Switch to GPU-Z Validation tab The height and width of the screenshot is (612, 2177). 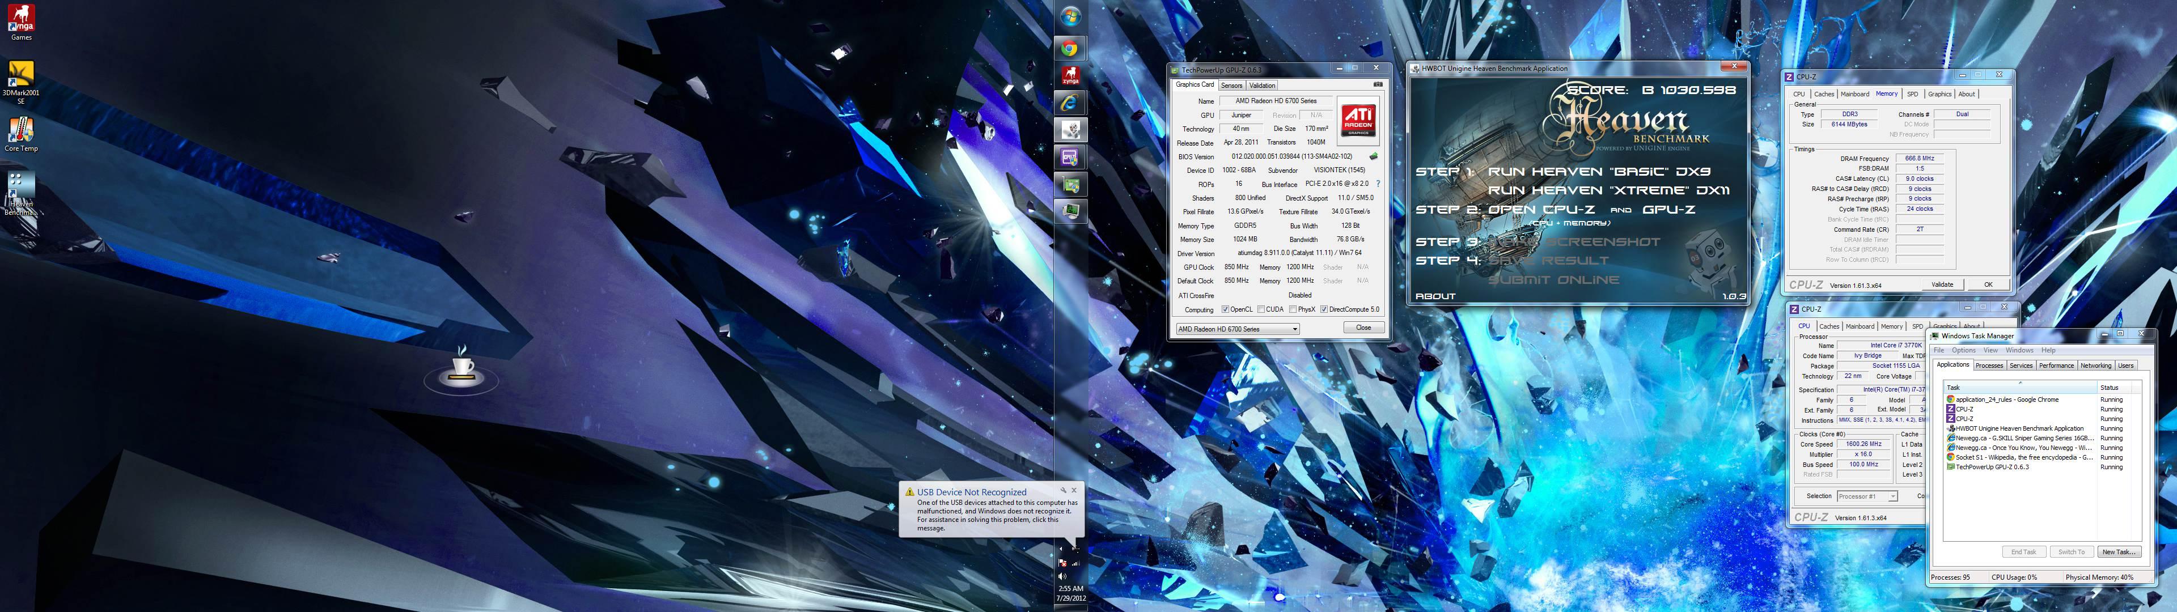tap(1263, 86)
